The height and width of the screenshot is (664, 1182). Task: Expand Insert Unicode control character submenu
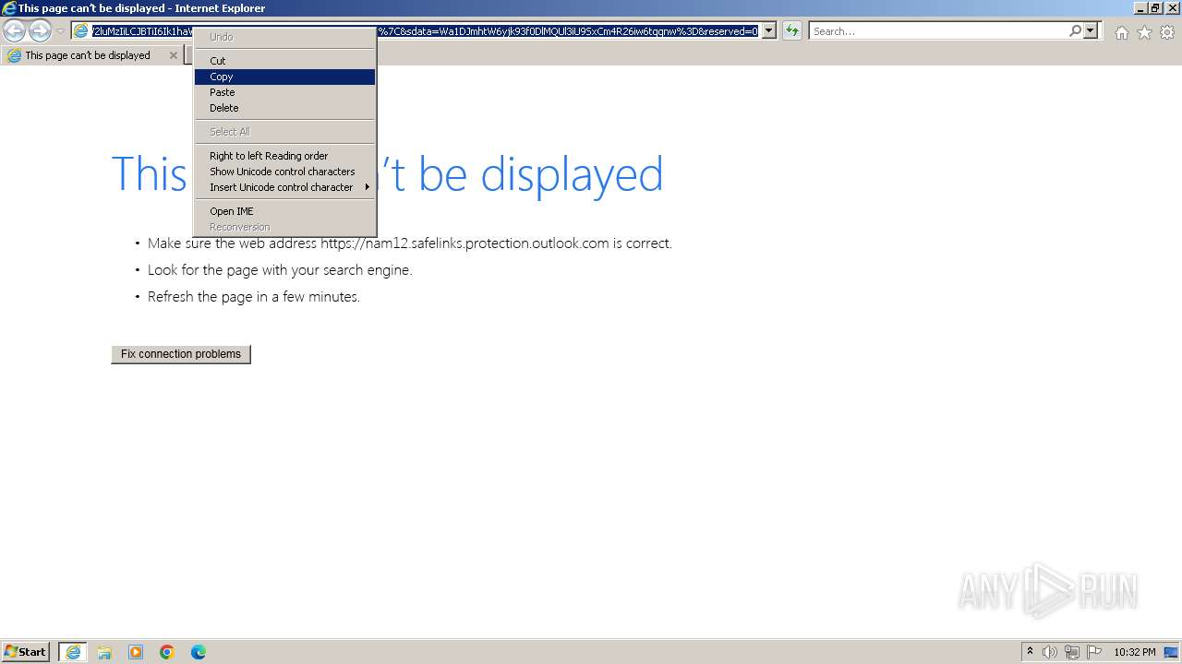pos(284,187)
